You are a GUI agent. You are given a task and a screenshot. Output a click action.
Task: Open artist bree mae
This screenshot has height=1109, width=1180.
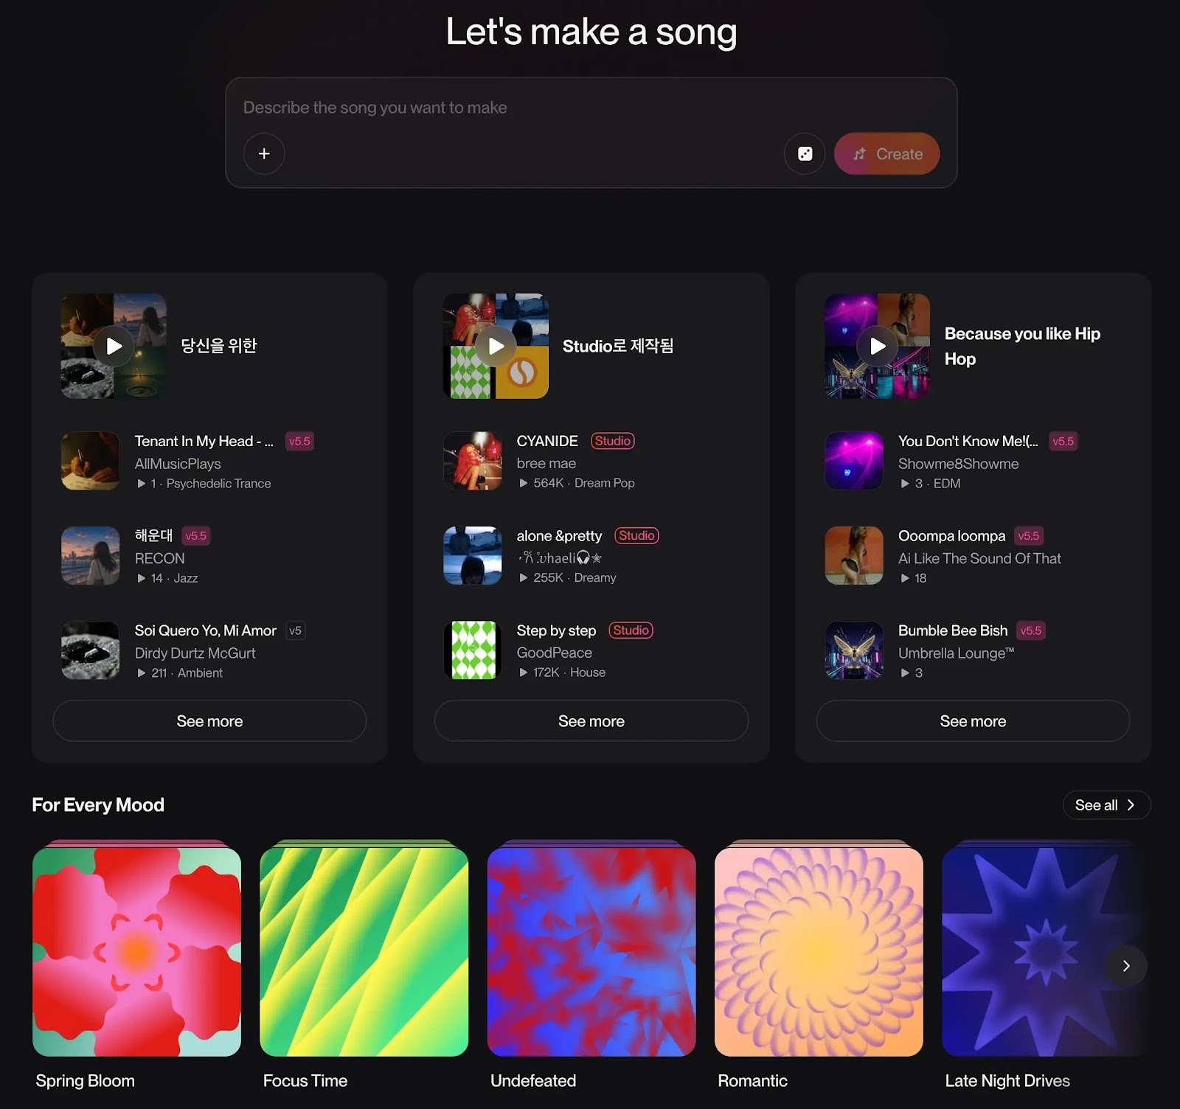pos(546,463)
